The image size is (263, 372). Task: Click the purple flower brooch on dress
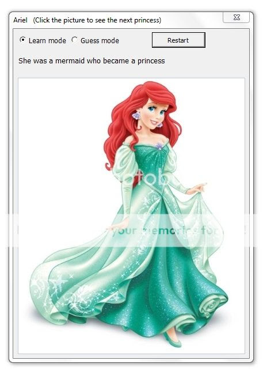pyautogui.click(x=159, y=146)
